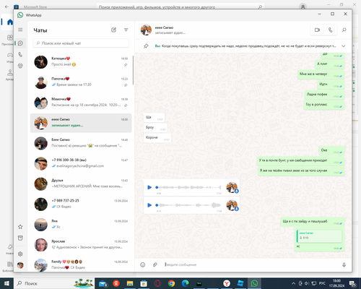Open the Calls icon in the sidebar
The height and width of the screenshot is (289, 361).
(x=20, y=55)
